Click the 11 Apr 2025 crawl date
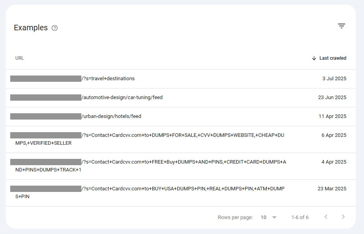Image resolution: width=364 pixels, height=234 pixels. 333,116
